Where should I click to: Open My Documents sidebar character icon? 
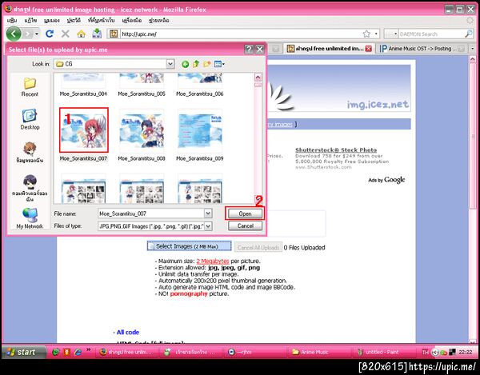click(30, 153)
